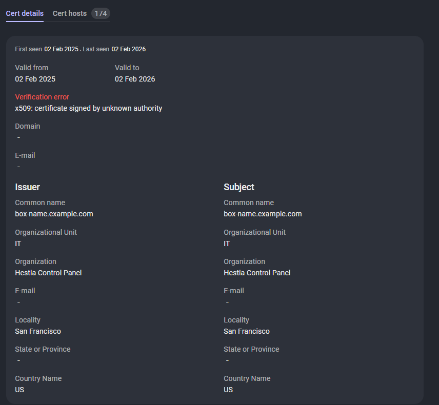This screenshot has width=439, height=405.
Task: Select the Issuer locality San Francisco
Action: click(38, 331)
